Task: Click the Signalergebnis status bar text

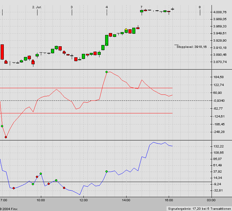Action: click(199, 208)
